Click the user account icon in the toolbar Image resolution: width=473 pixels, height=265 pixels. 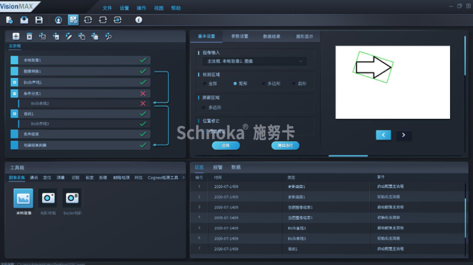58,20
